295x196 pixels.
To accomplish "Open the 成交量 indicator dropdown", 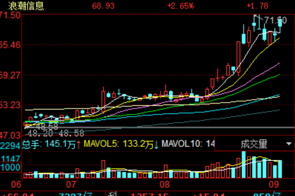I will click(x=255, y=144).
